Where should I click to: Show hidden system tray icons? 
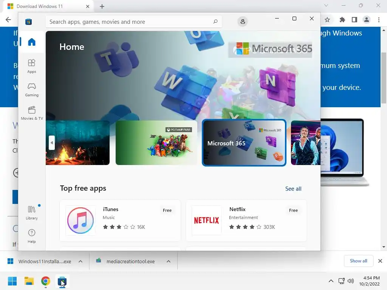pos(331,281)
